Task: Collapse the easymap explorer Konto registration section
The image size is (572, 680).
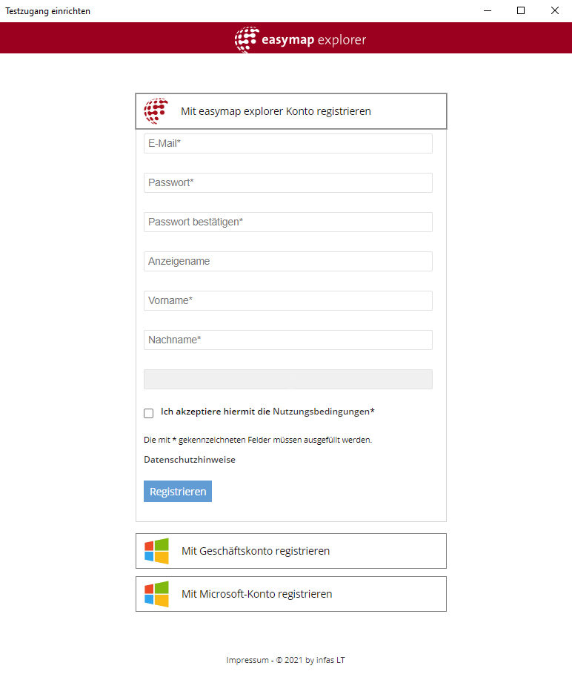Action: [x=290, y=111]
